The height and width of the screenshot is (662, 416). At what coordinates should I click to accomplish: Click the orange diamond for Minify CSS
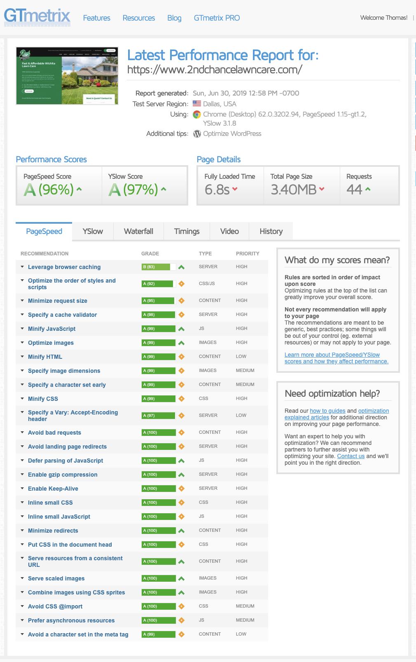[x=181, y=399]
